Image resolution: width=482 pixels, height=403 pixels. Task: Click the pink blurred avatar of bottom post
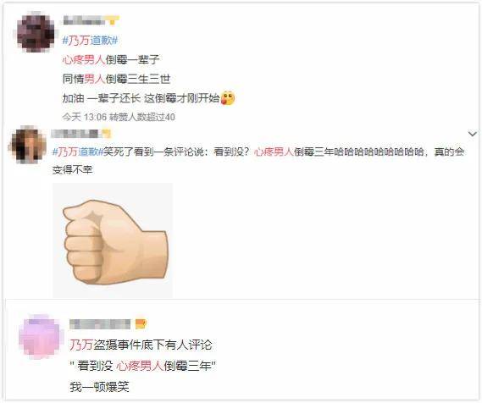[x=41, y=337]
